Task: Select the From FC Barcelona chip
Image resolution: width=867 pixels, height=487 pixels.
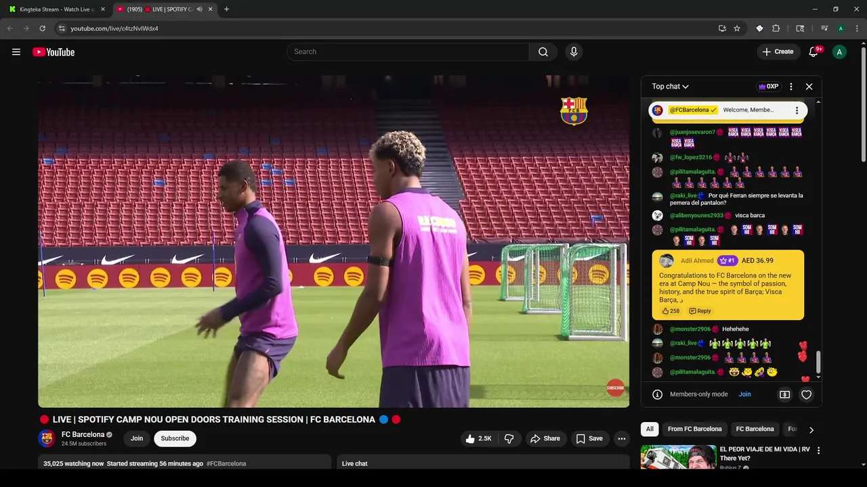Action: tap(694, 429)
